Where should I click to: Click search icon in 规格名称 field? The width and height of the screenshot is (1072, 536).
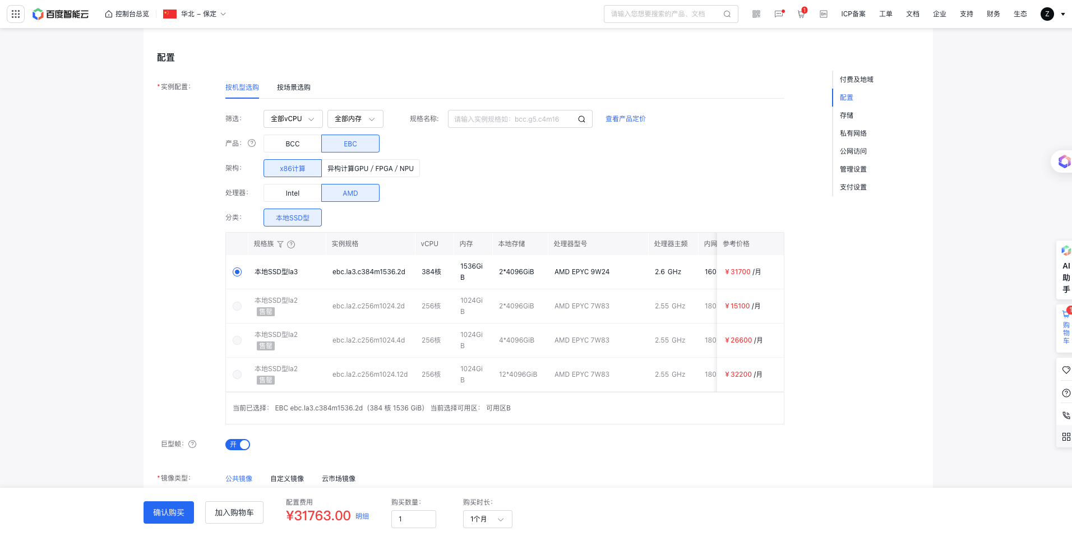click(581, 119)
